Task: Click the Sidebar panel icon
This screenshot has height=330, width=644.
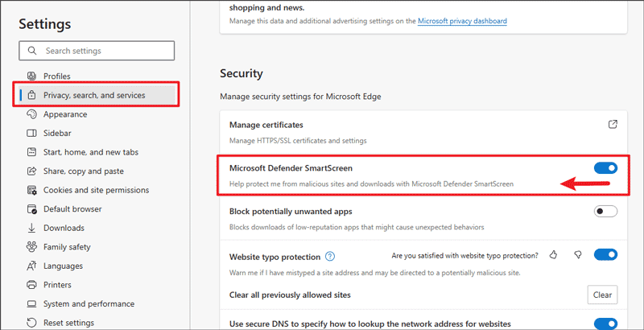Action: [x=31, y=134]
